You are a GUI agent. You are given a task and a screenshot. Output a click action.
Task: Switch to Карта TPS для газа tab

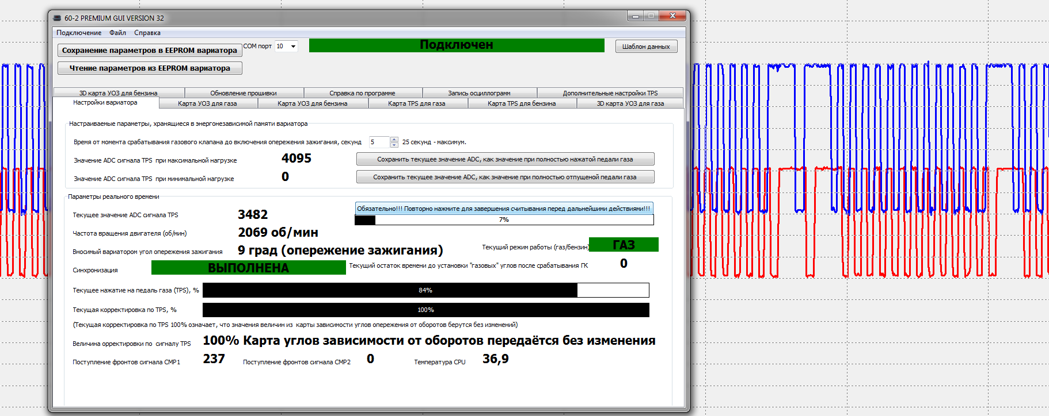(x=417, y=103)
